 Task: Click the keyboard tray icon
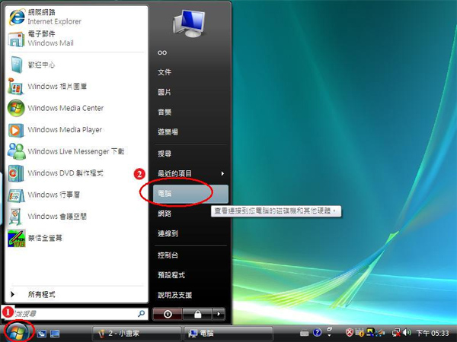pos(304,334)
